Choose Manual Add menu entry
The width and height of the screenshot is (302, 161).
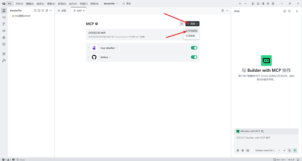click(190, 36)
